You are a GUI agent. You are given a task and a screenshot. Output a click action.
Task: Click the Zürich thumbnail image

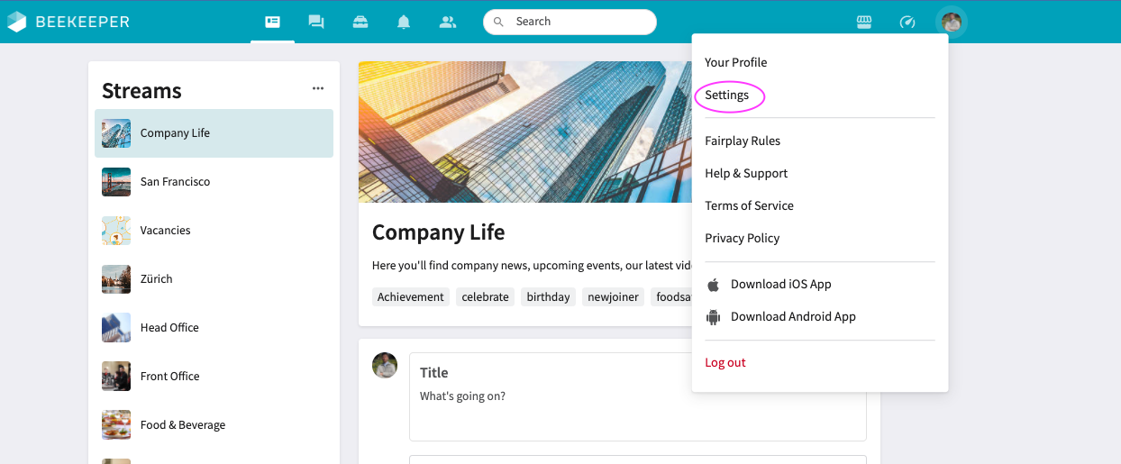(x=116, y=279)
